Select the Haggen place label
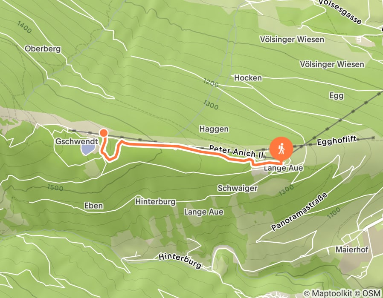Viewport: 383px width, 298px height. 214,129
